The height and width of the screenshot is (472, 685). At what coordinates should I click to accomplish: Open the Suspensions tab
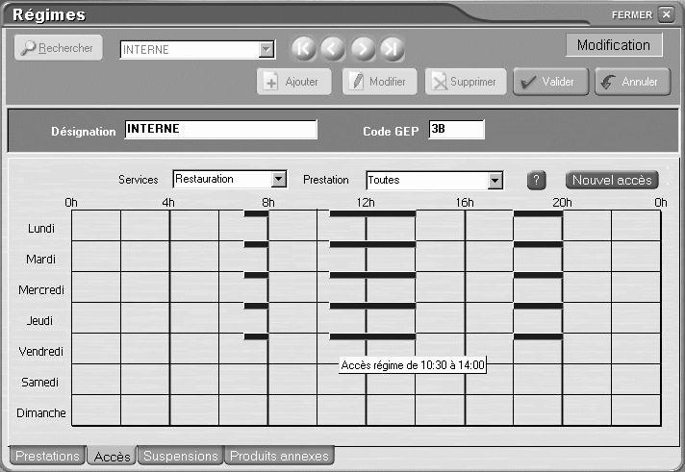tap(181, 456)
